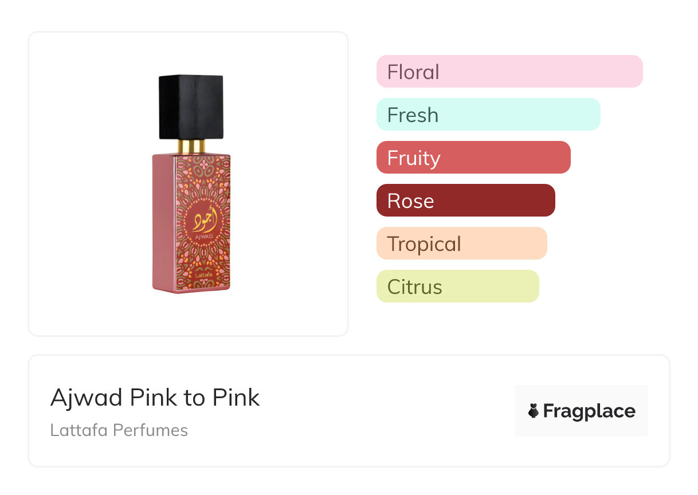698x495 pixels.
Task: Open the Ajwad Pink to Pink title
Action: pos(155,398)
